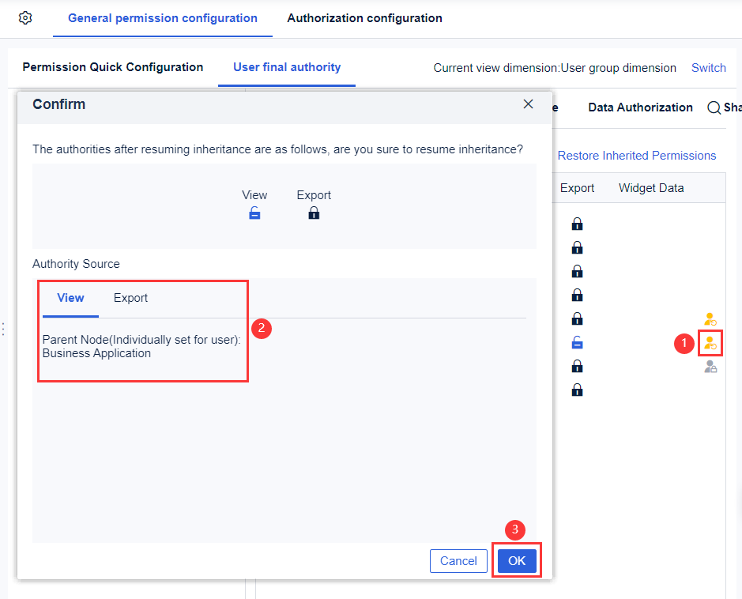This screenshot has width=742, height=599.
Task: Confirm with the OK button
Action: (x=516, y=561)
